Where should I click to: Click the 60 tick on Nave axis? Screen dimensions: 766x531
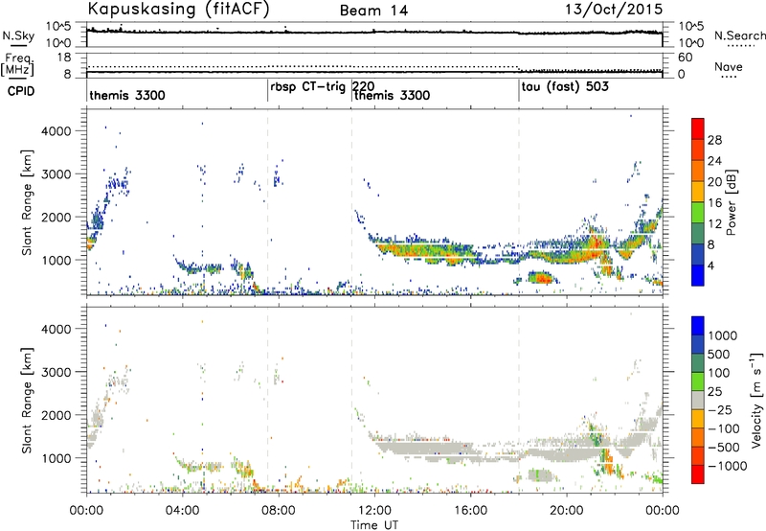pos(686,58)
